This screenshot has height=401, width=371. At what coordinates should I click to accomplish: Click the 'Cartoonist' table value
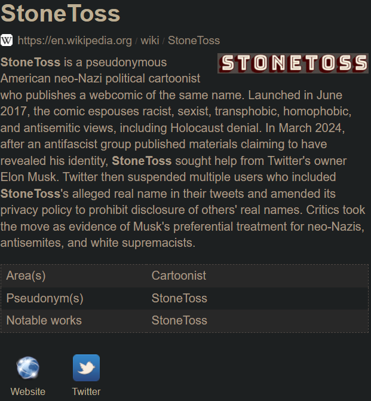tap(179, 276)
